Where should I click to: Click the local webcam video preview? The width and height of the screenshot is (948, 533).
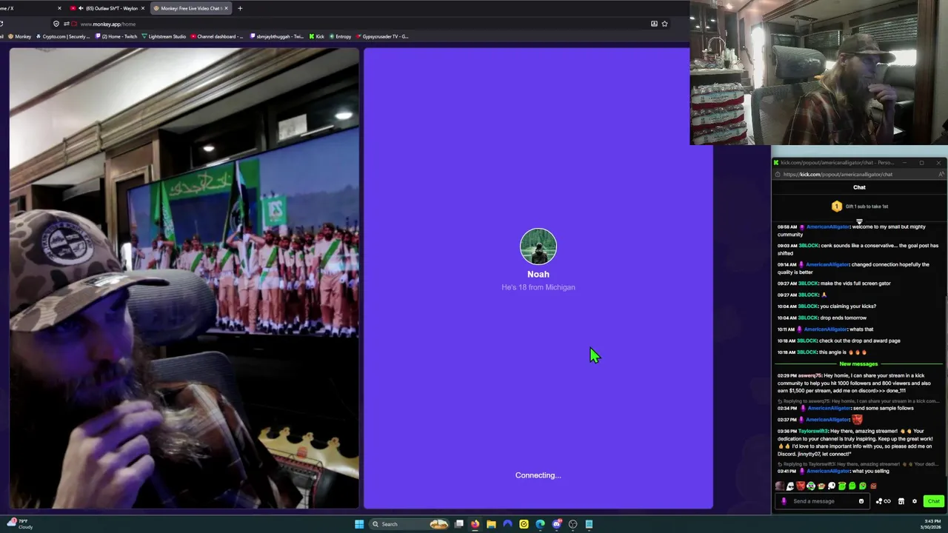184,278
